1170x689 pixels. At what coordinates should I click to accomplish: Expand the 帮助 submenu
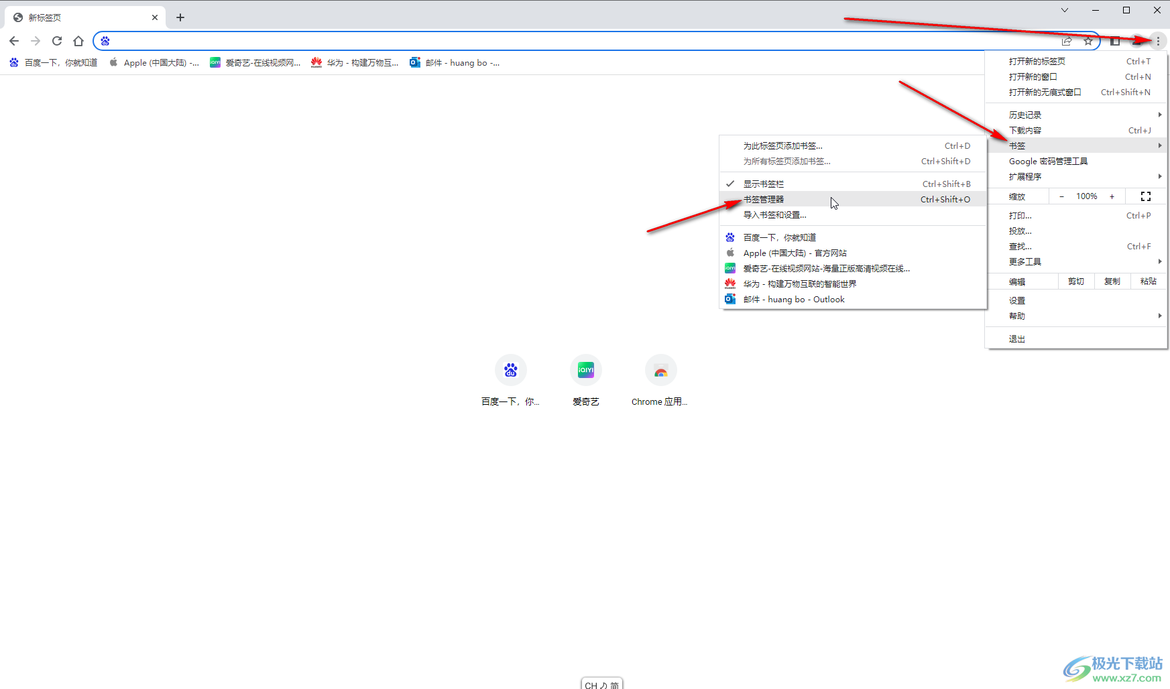click(1076, 316)
